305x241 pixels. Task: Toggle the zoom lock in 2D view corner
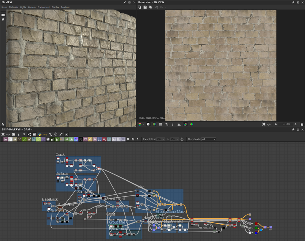tap(302, 124)
